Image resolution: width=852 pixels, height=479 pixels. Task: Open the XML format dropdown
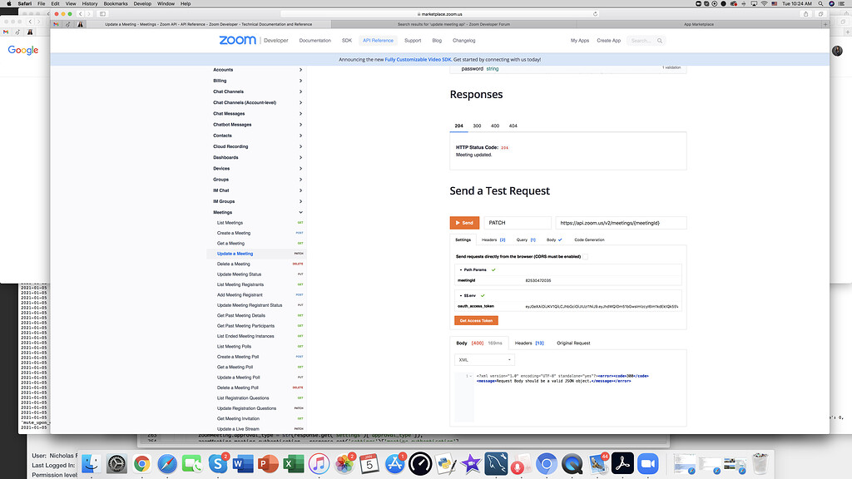tap(483, 358)
